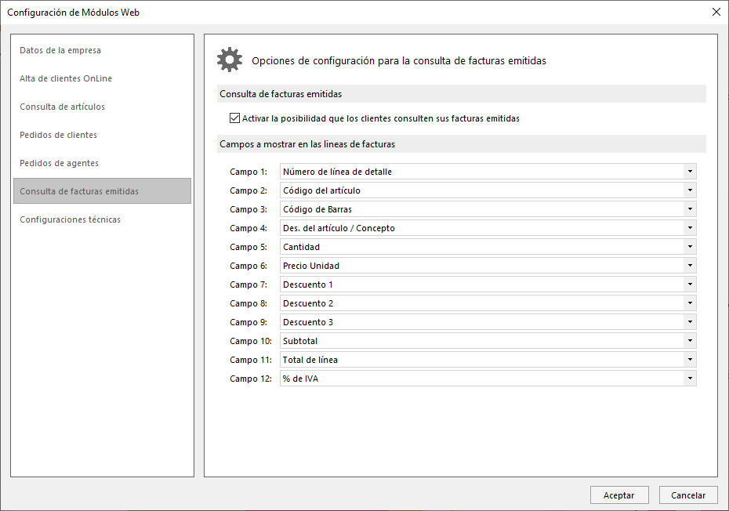
Task: Click the 'Campo 1:' label
Action: pyautogui.click(x=248, y=172)
